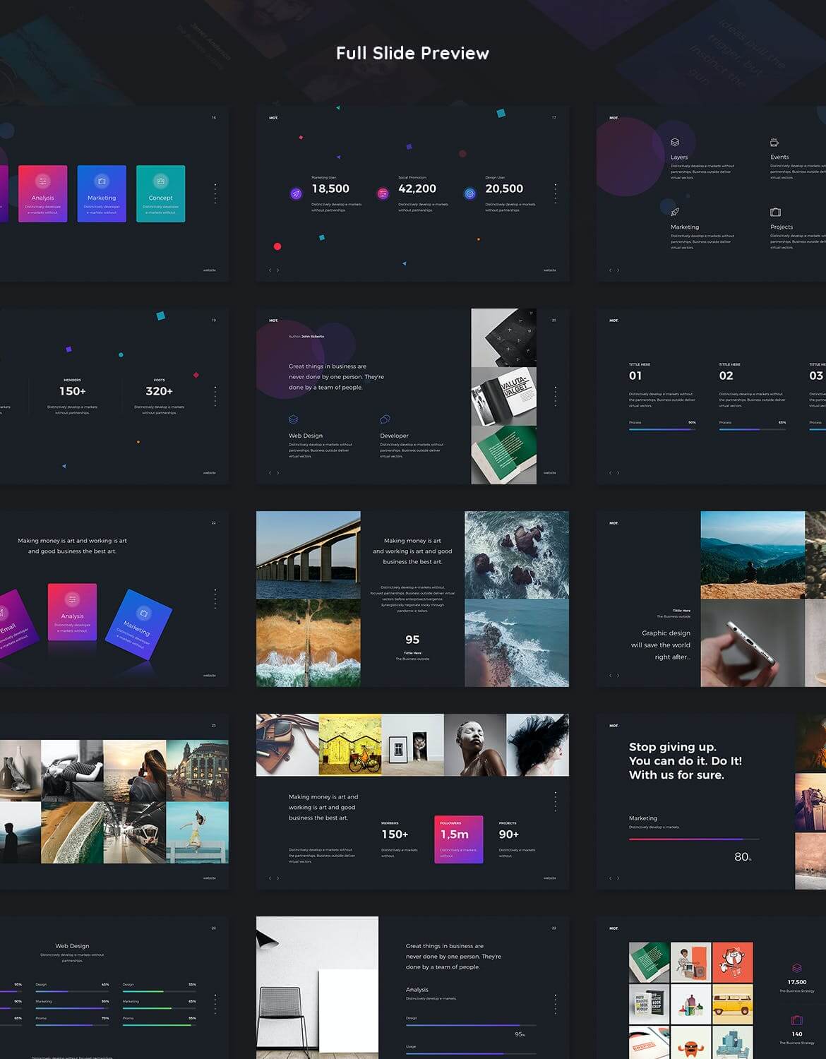826x1059 pixels.
Task: Click the Layers stack icon above Layers heading
Action: click(675, 142)
